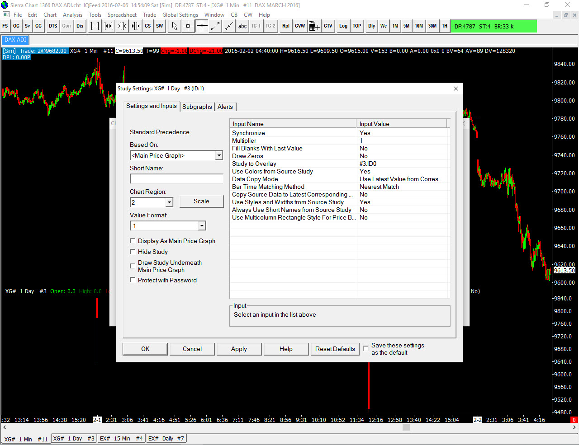Screen dimensions: 579x445
Task: Switch to the Subgraphs tab
Action: 197,107
